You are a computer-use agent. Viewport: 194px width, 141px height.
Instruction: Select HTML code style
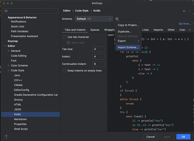[17, 105]
